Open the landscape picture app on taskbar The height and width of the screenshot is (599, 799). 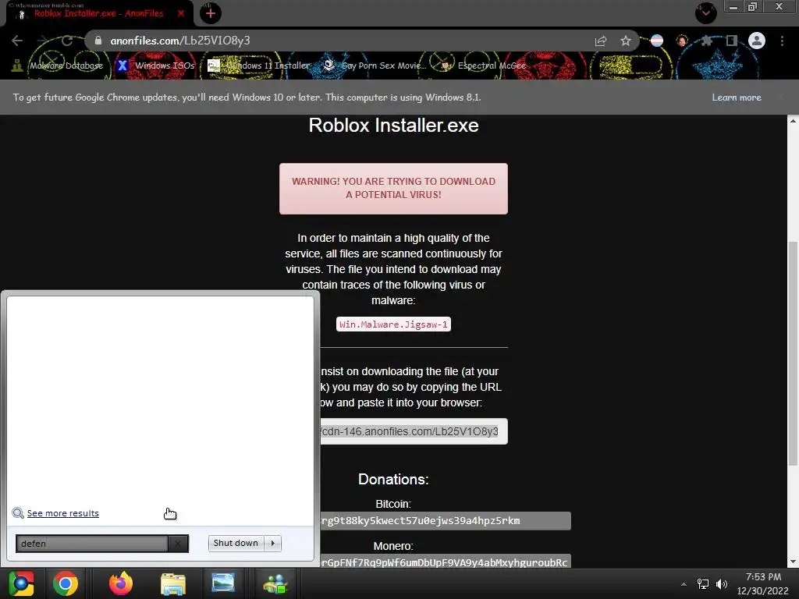click(223, 583)
